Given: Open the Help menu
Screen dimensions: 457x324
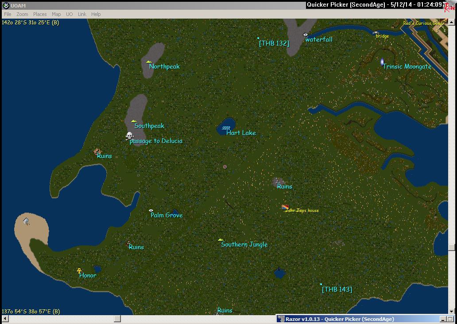Looking at the screenshot, I should click(96, 14).
